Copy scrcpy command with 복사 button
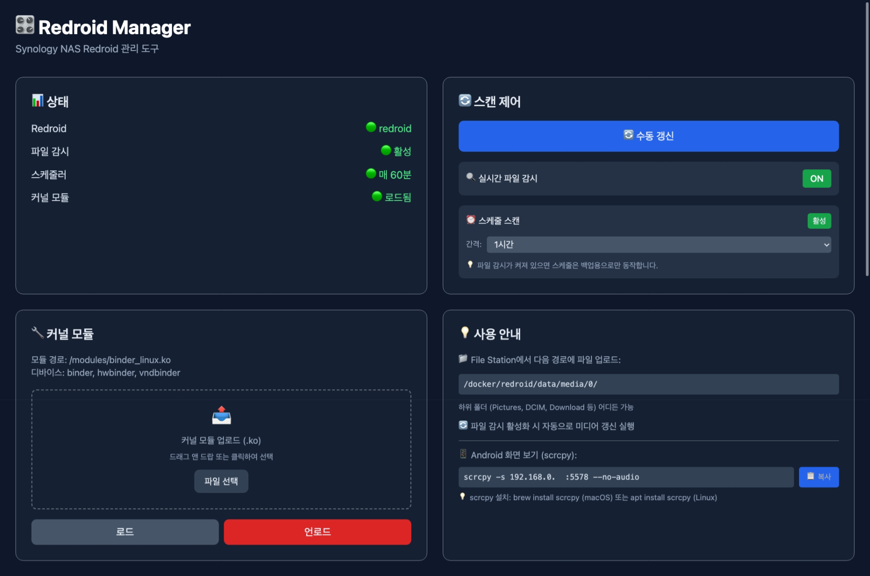The height and width of the screenshot is (576, 870). point(818,477)
